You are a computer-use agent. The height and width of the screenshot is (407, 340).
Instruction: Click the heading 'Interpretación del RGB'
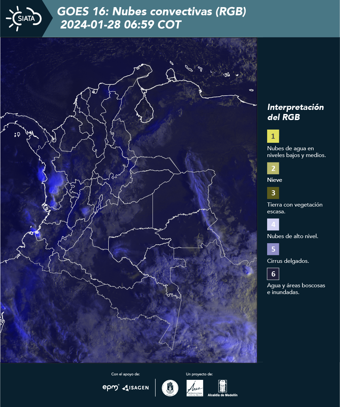[296, 112]
